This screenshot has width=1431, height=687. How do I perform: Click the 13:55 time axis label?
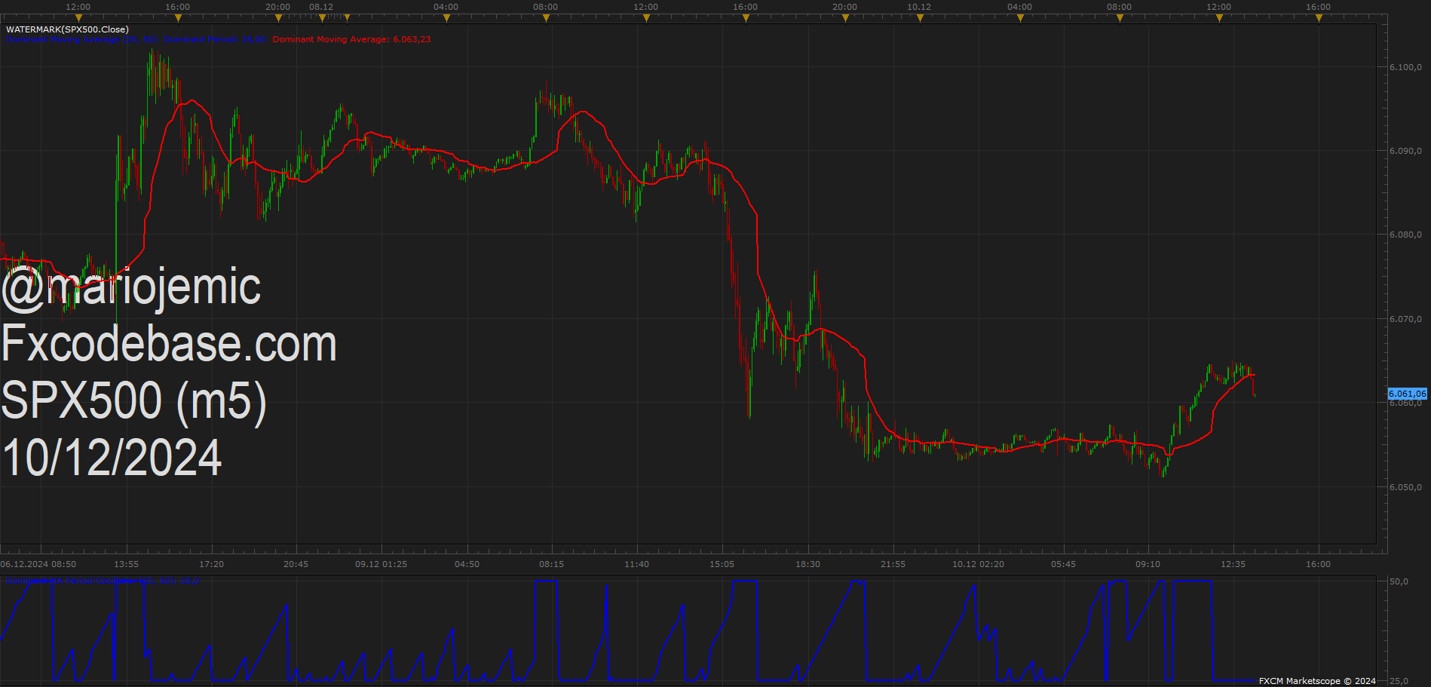pyautogui.click(x=127, y=564)
